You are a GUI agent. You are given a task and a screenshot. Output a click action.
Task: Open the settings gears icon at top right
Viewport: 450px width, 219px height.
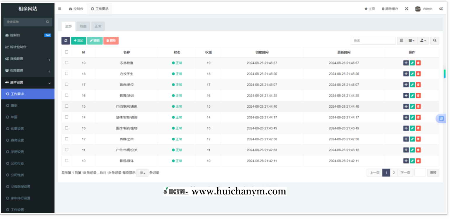coord(441,9)
